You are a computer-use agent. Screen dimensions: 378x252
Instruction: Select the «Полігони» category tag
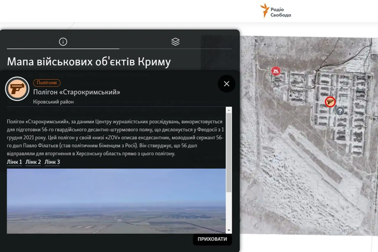click(47, 83)
